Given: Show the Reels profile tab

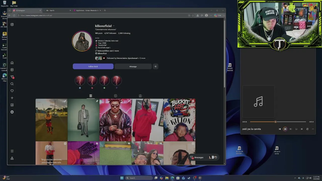Looking at the screenshot, I should pyautogui.click(x=115, y=96).
